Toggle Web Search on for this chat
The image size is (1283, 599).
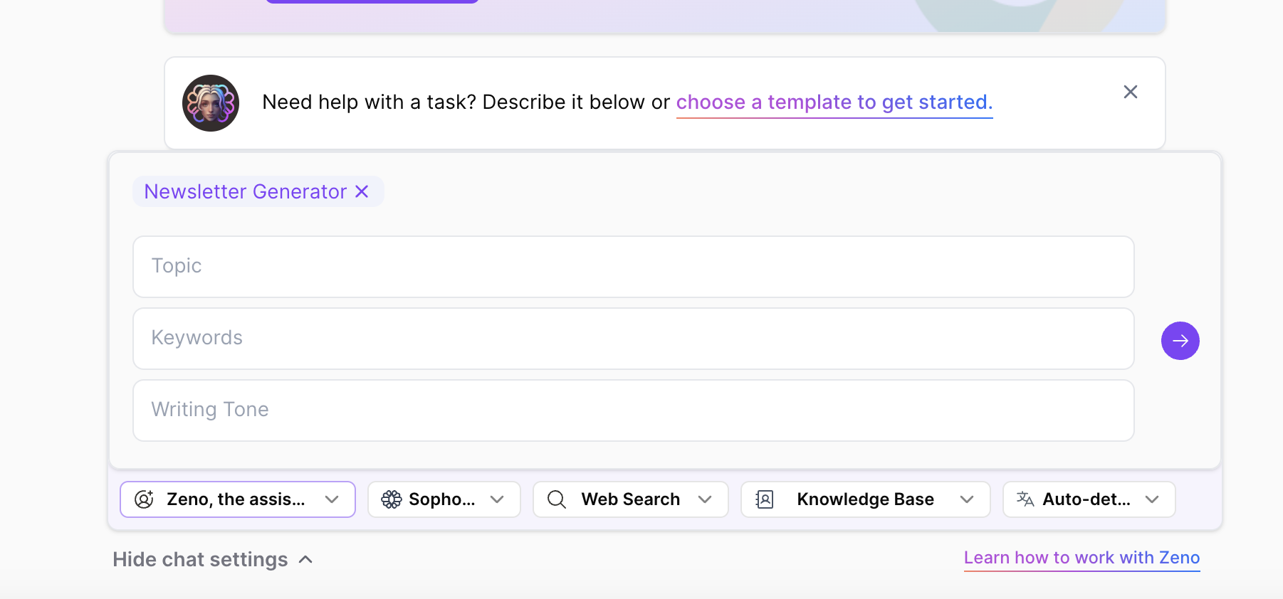[x=630, y=499]
